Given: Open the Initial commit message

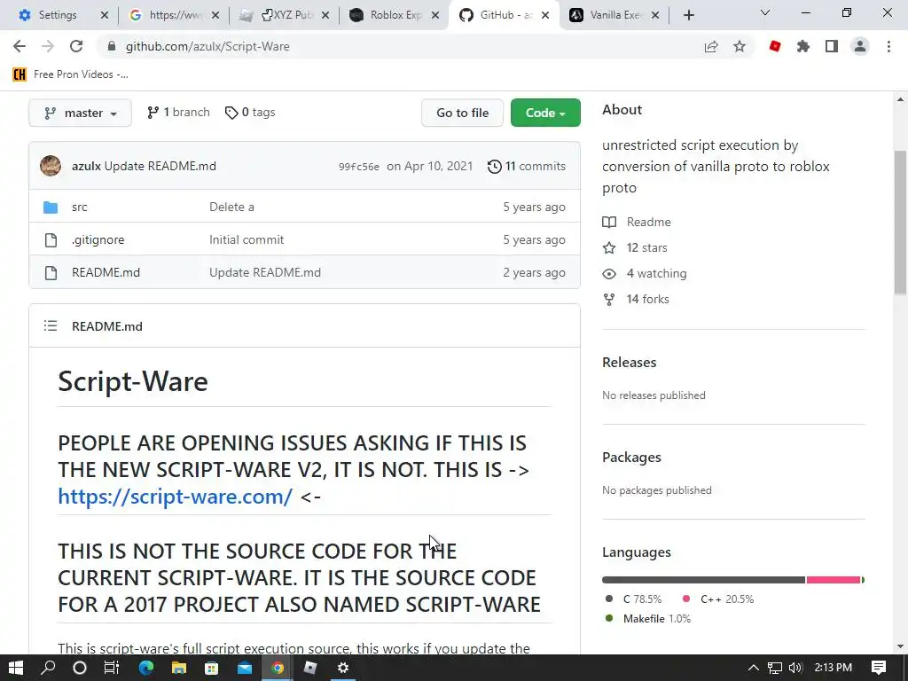Looking at the screenshot, I should coord(247,239).
